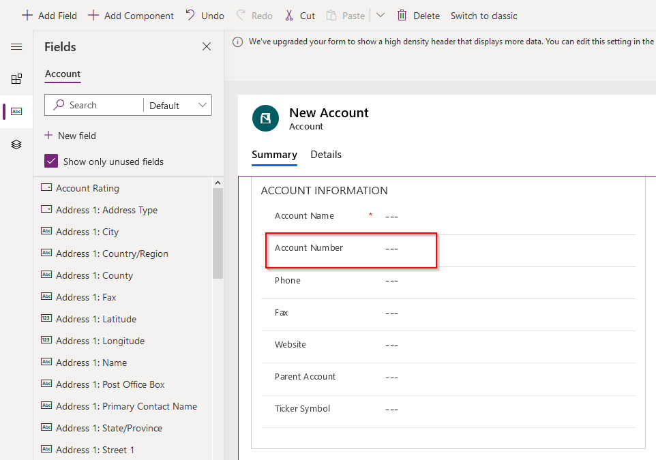
Task: Click the Add Component plus icon
Action: tap(93, 15)
